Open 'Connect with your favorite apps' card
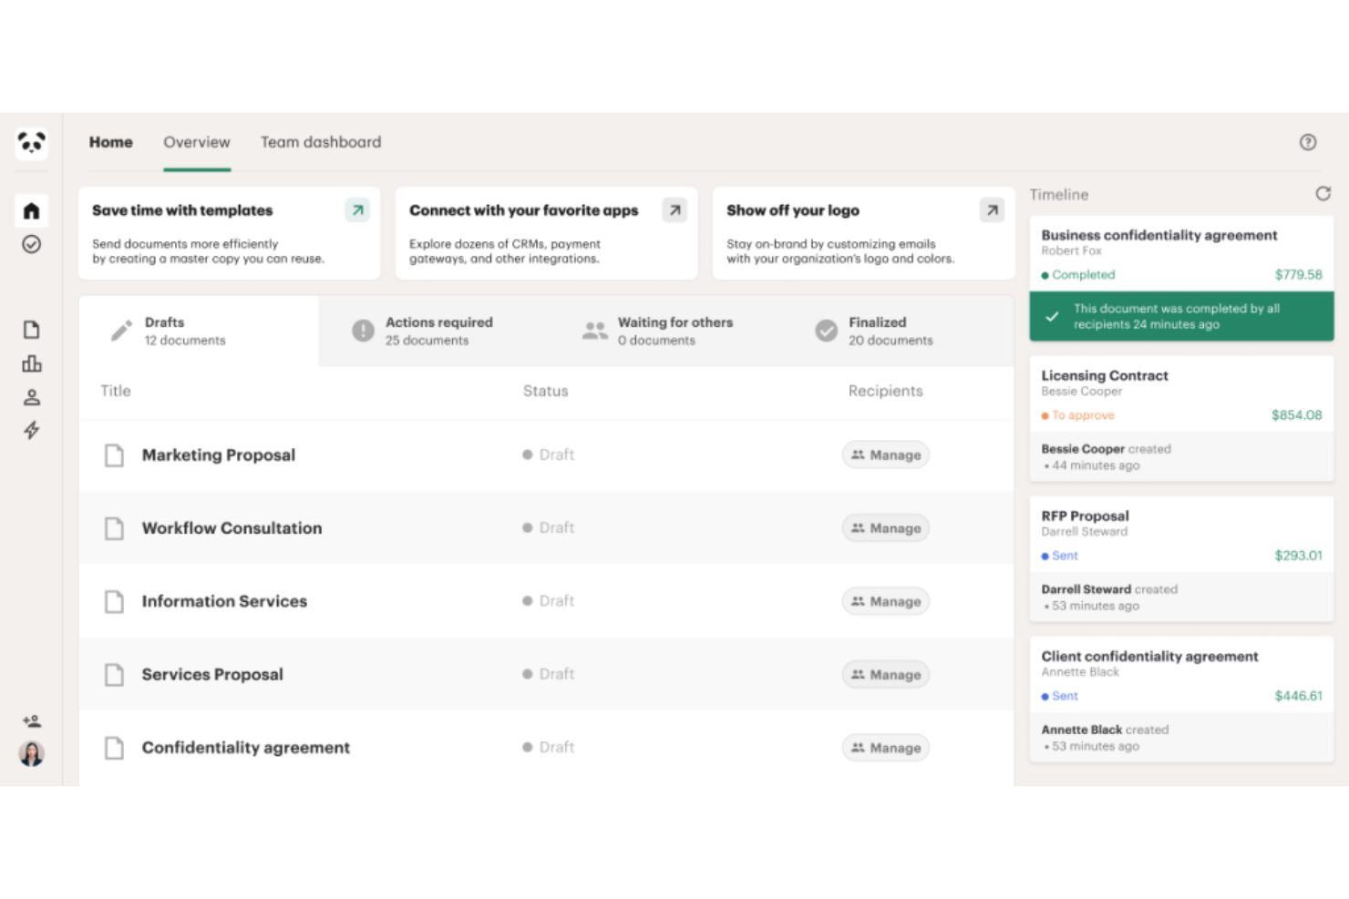 (545, 233)
